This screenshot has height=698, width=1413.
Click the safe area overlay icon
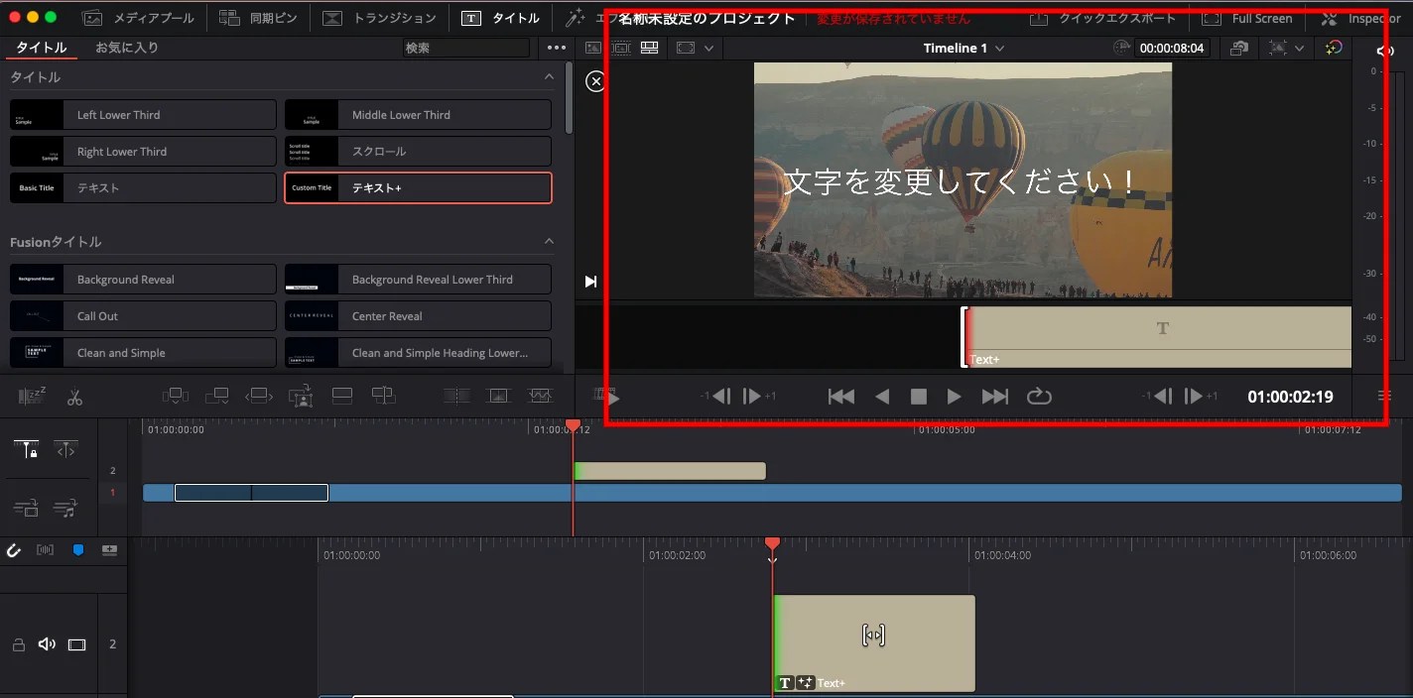1278,48
